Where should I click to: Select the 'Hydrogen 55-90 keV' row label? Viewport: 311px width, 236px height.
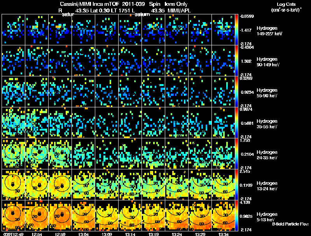pos(267,93)
